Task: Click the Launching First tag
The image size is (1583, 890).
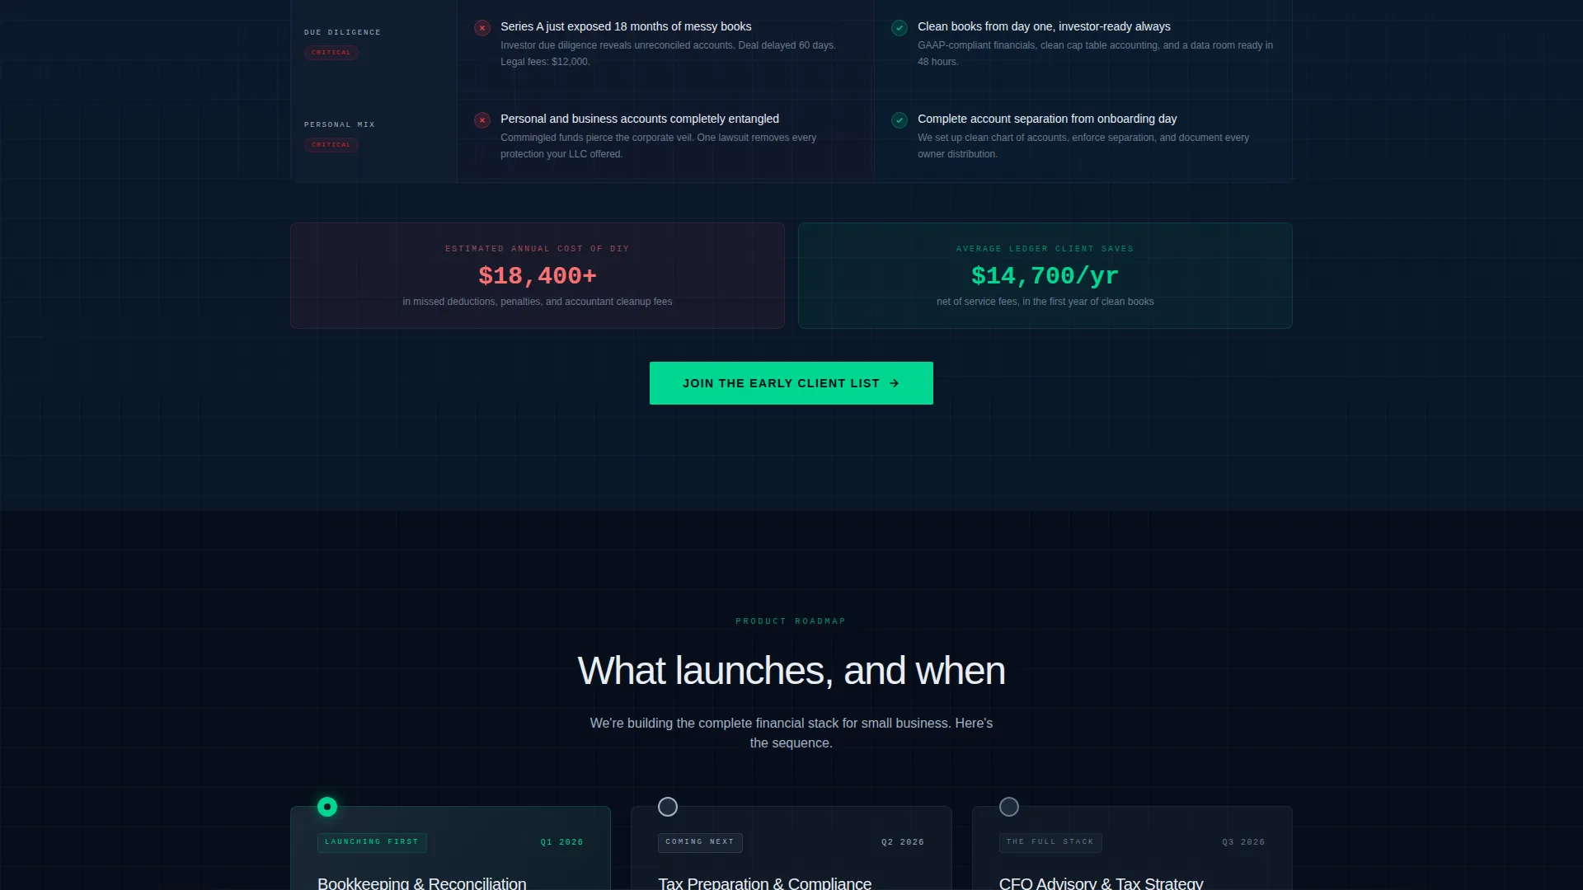Action: coord(372,842)
